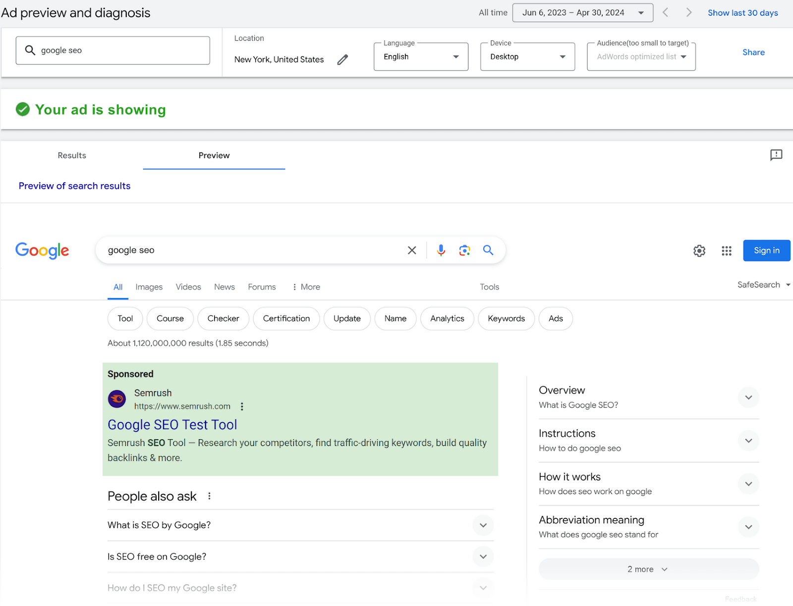Click the Sign in button

(x=766, y=250)
